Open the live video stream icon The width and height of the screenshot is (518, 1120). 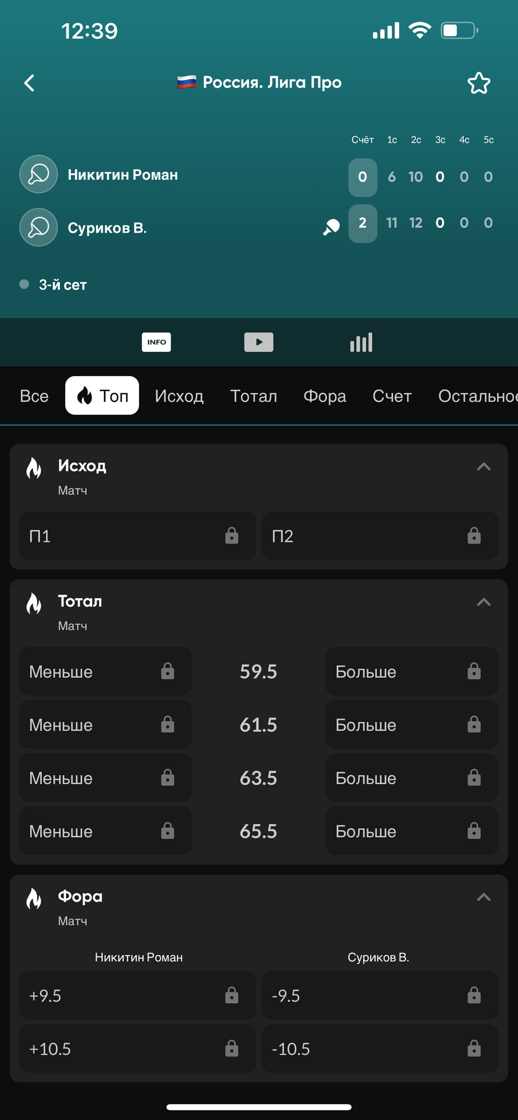(x=259, y=342)
